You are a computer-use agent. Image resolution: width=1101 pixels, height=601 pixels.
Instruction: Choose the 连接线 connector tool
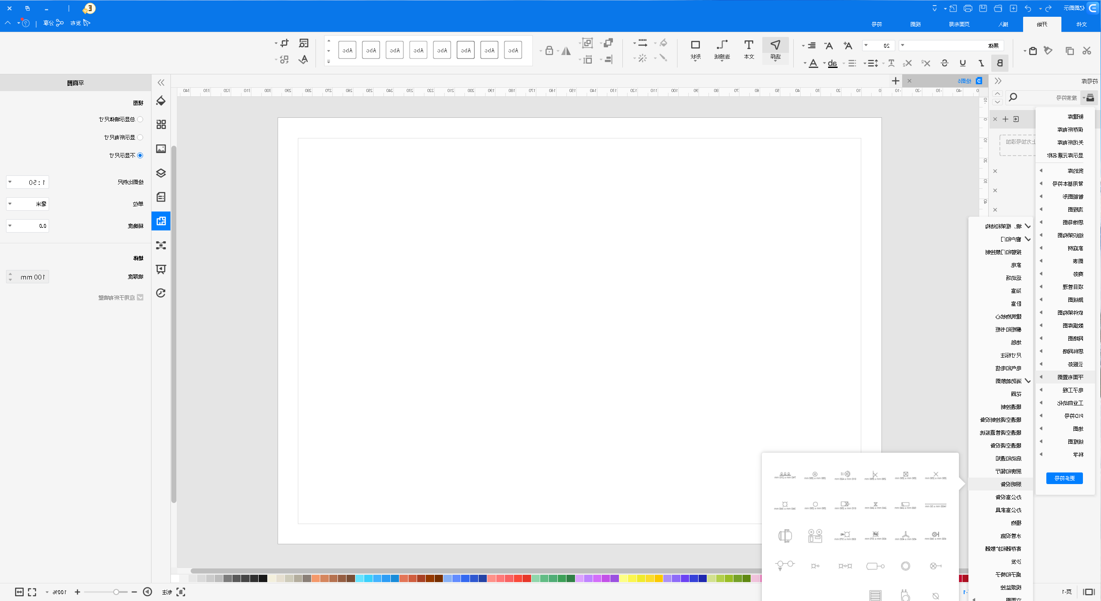[x=722, y=50]
